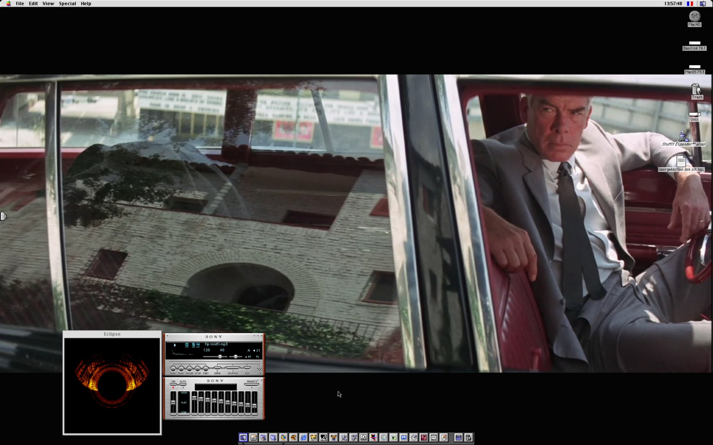Select the GeorgeAbitbol.dsk.sit.hqx file icon
Viewport: 713px width, 445px height.
(x=681, y=161)
